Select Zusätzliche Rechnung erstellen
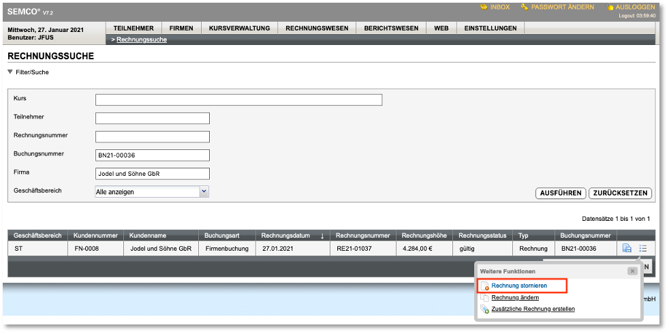Image resolution: width=669 pixels, height=334 pixels. (533, 309)
